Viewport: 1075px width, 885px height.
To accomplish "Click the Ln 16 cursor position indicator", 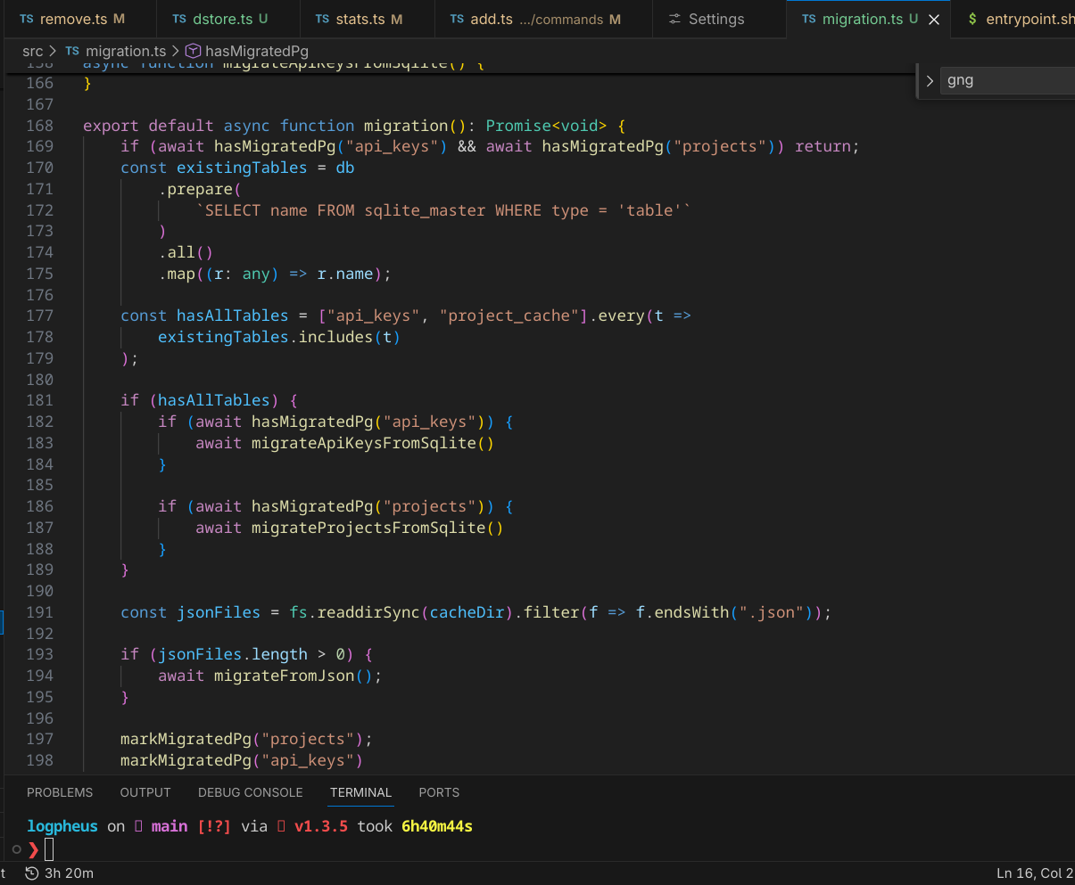I will pyautogui.click(x=1035, y=873).
